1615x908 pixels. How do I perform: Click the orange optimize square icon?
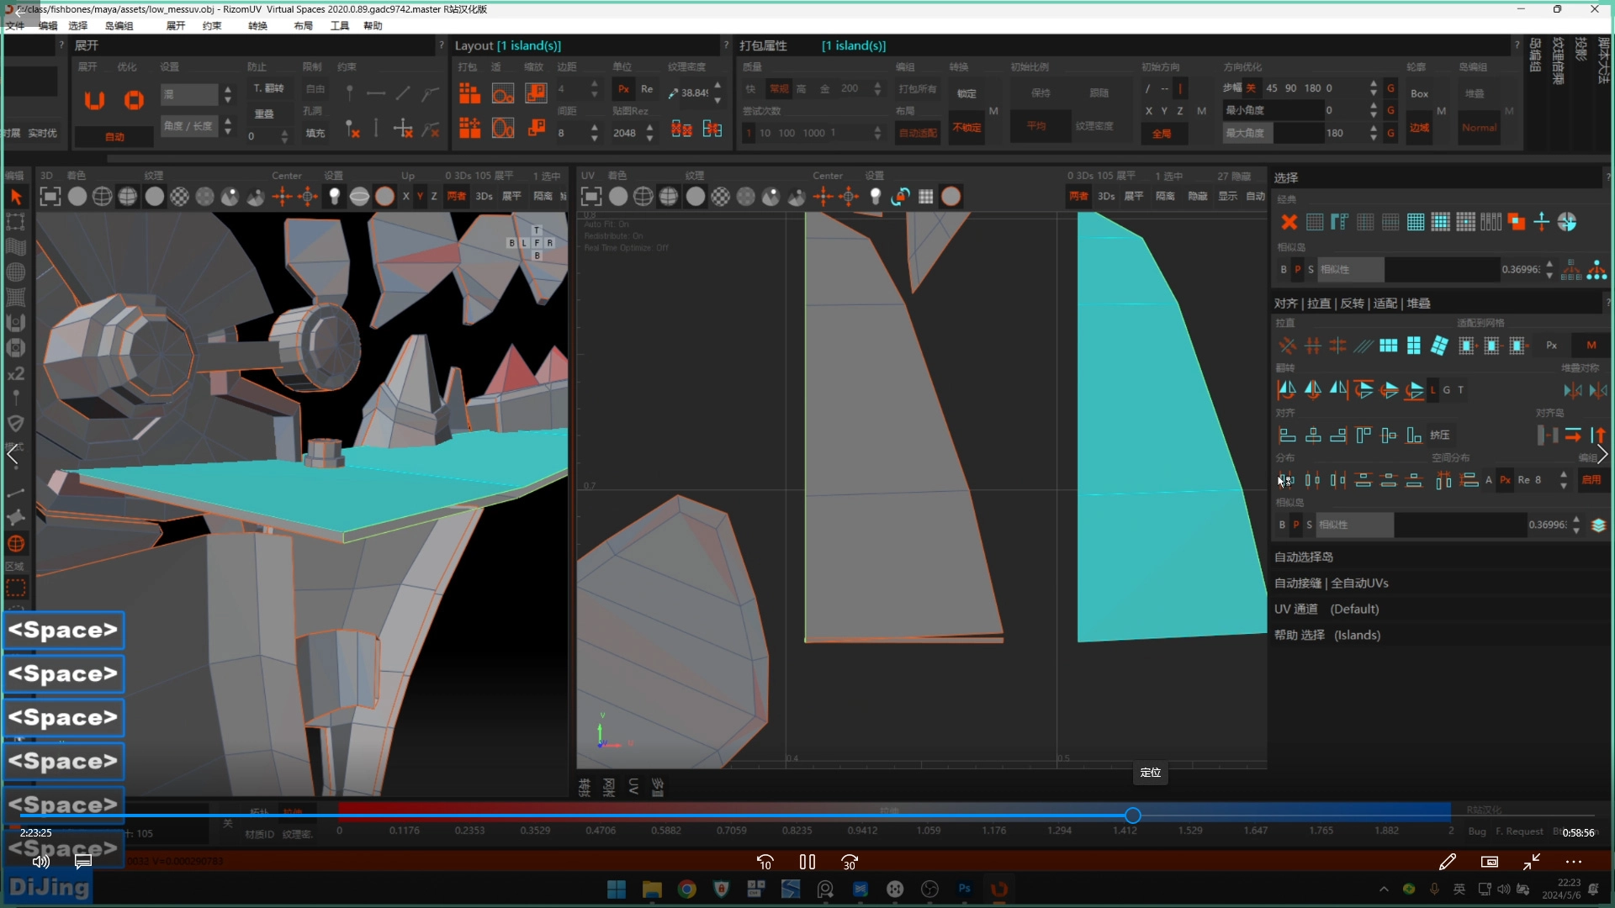(134, 100)
